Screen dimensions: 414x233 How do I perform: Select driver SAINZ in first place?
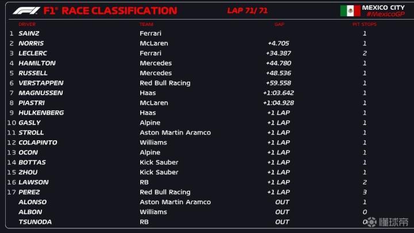28,33
